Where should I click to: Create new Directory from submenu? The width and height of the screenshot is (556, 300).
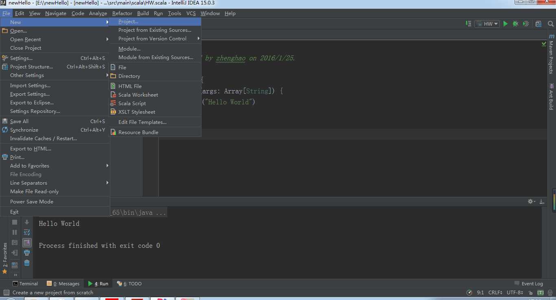point(155,76)
